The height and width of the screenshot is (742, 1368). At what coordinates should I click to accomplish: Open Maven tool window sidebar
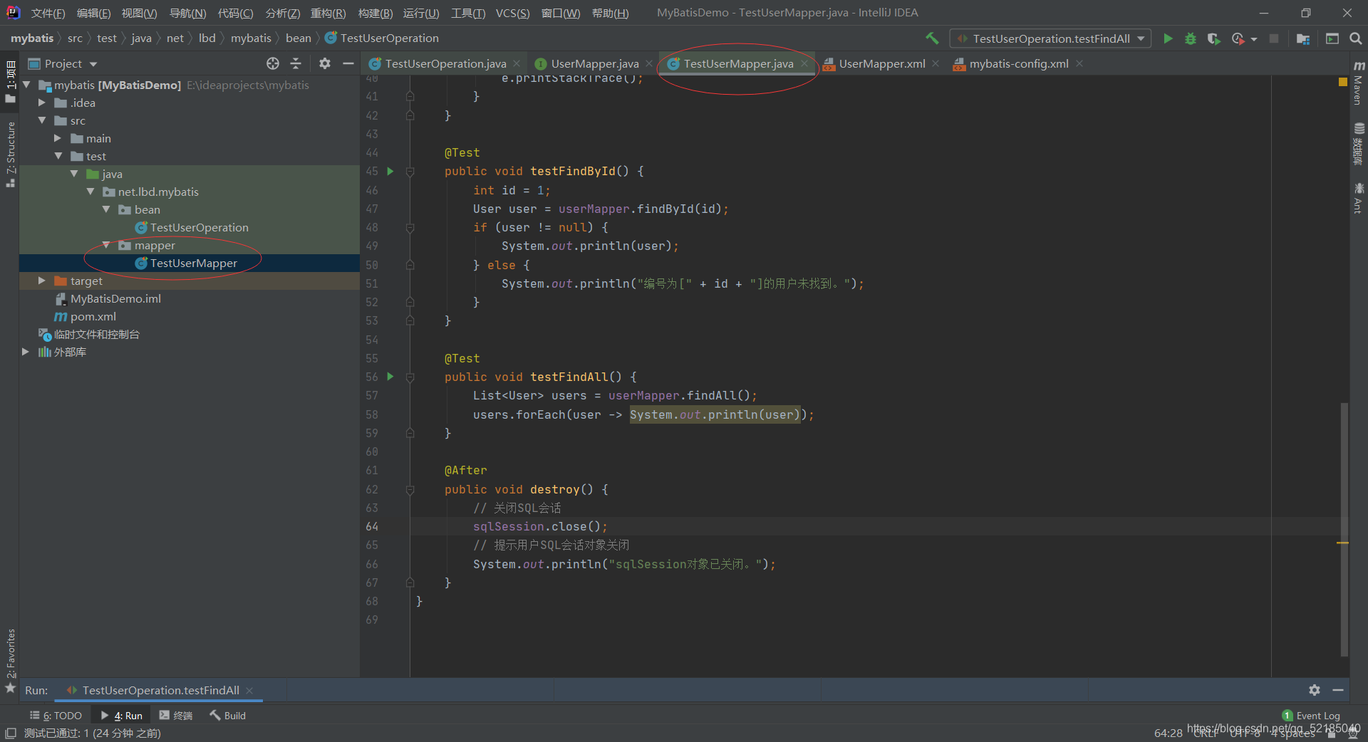[1359, 83]
